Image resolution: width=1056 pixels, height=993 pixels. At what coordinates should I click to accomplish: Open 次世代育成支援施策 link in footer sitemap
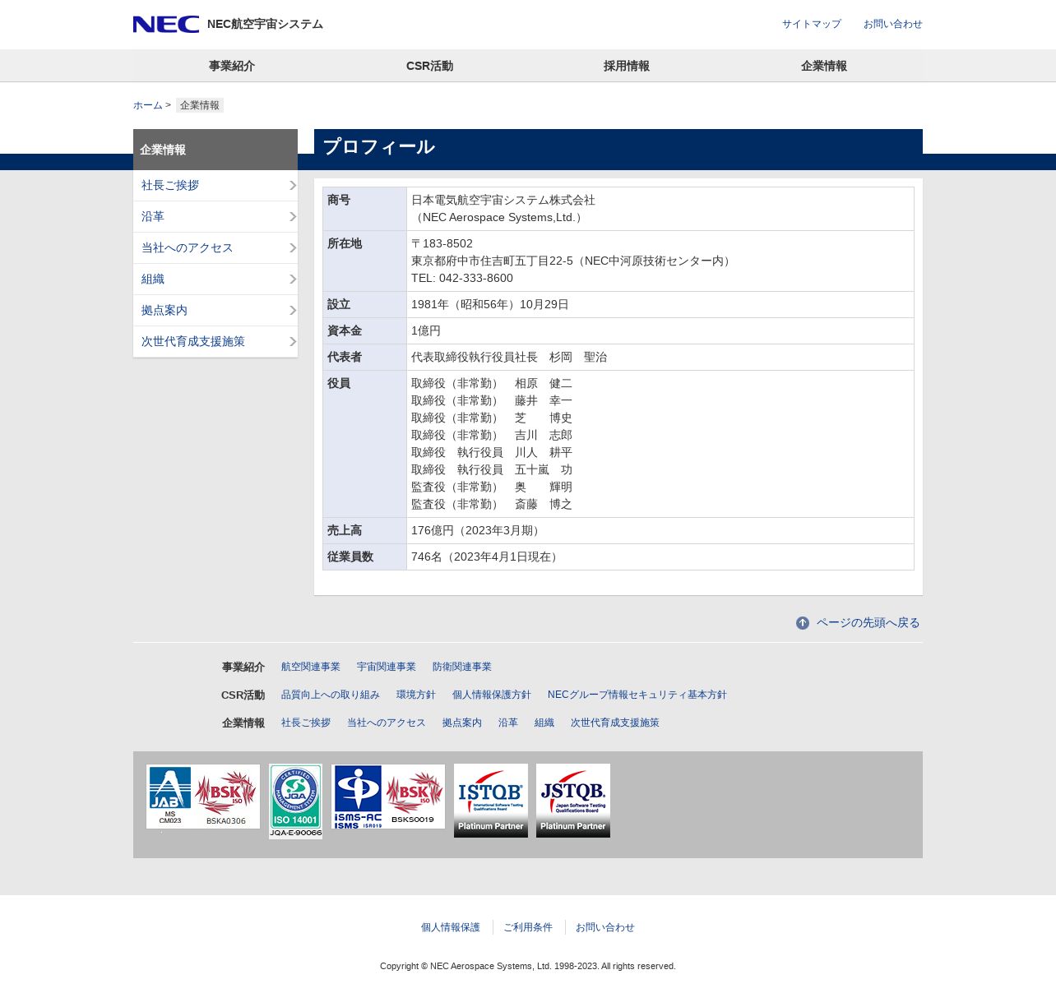click(x=615, y=723)
